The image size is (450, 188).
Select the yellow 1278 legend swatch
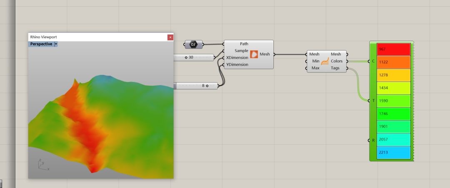393,75
